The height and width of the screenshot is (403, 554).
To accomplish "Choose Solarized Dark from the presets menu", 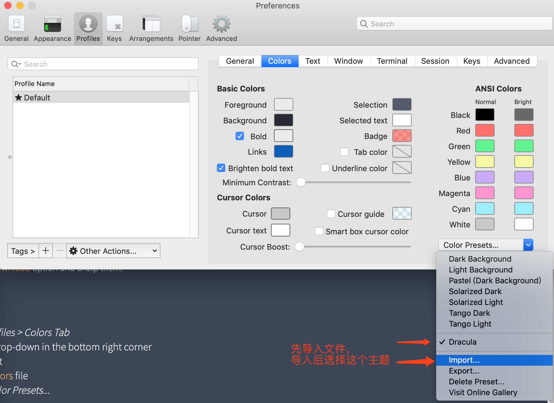I will [475, 291].
